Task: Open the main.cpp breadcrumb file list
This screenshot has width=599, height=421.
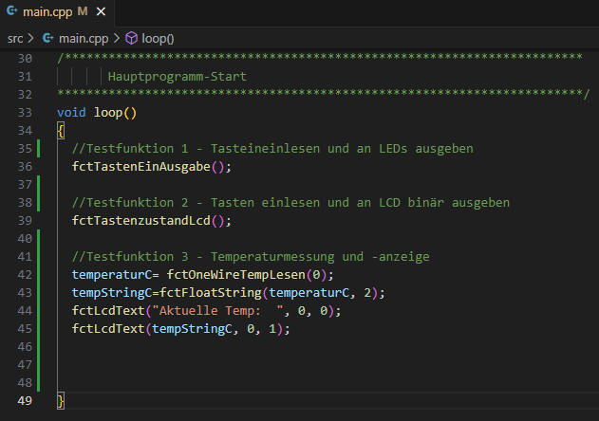Action: [84, 39]
